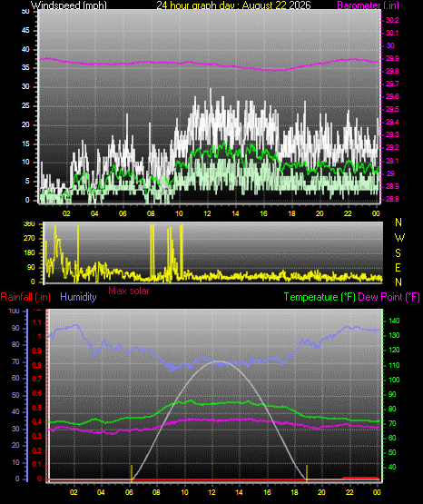The height and width of the screenshot is (504, 423).
Task: Click the yellow sunset marker near hour 19
Action: click(307, 473)
